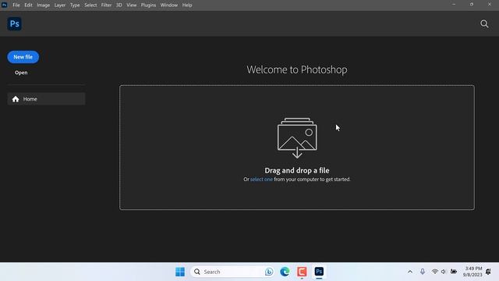499x281 pixels.
Task: Click the 'Welcome to Photoshop' heading
Action: point(297,69)
